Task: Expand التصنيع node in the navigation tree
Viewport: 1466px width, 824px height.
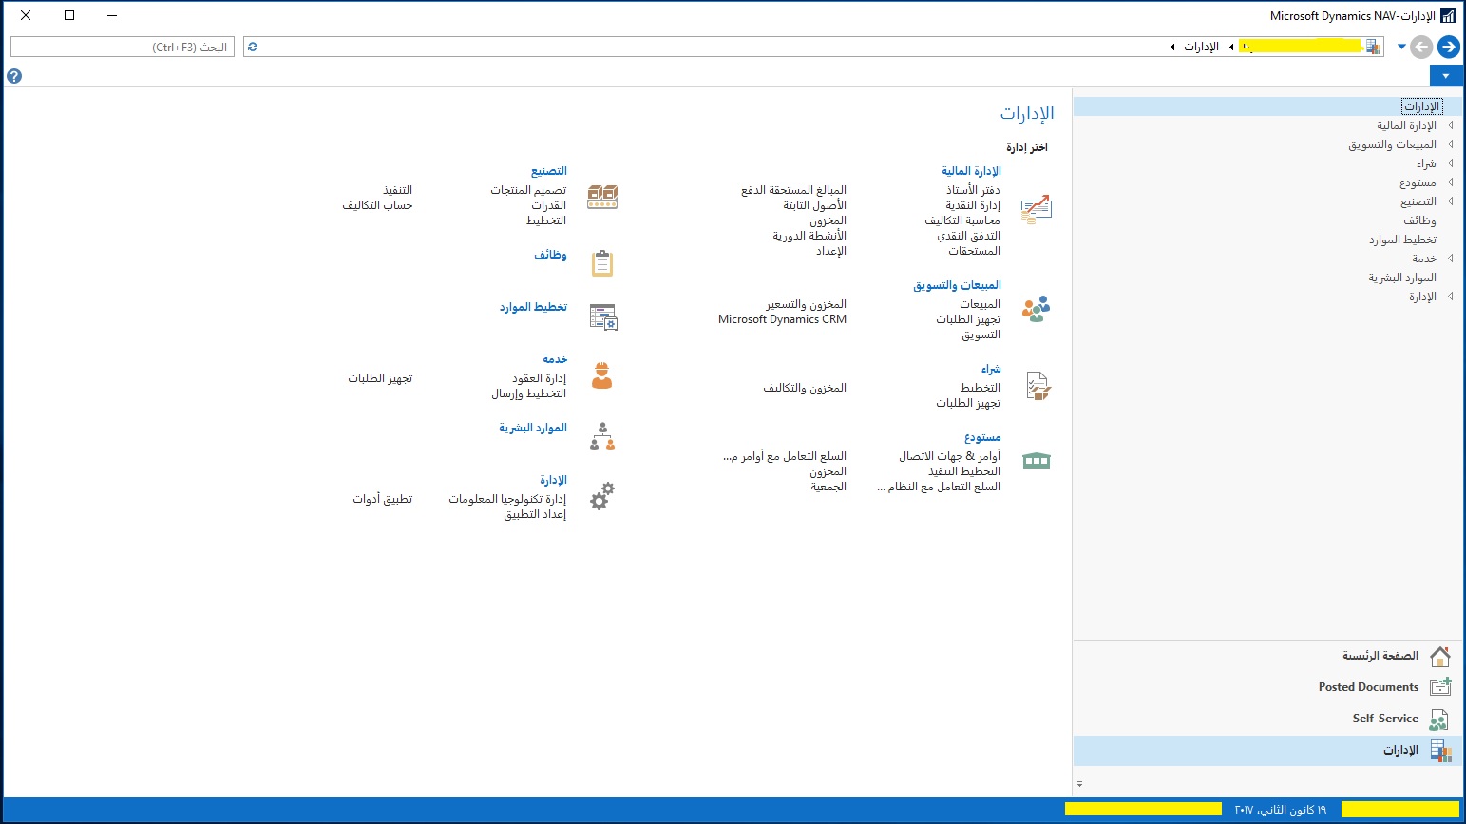Action: [1451, 201]
